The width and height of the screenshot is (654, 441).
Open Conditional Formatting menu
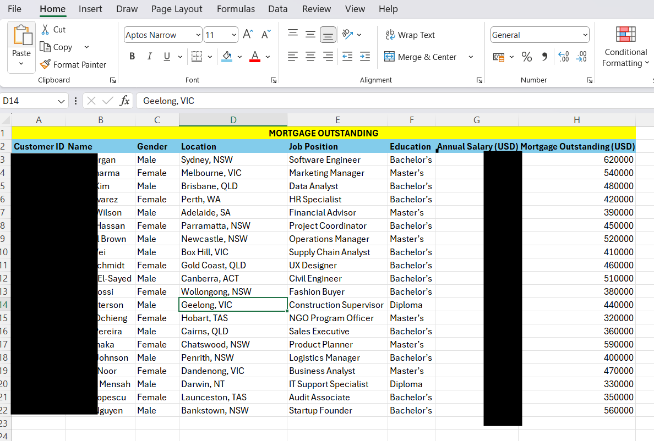coord(625,46)
